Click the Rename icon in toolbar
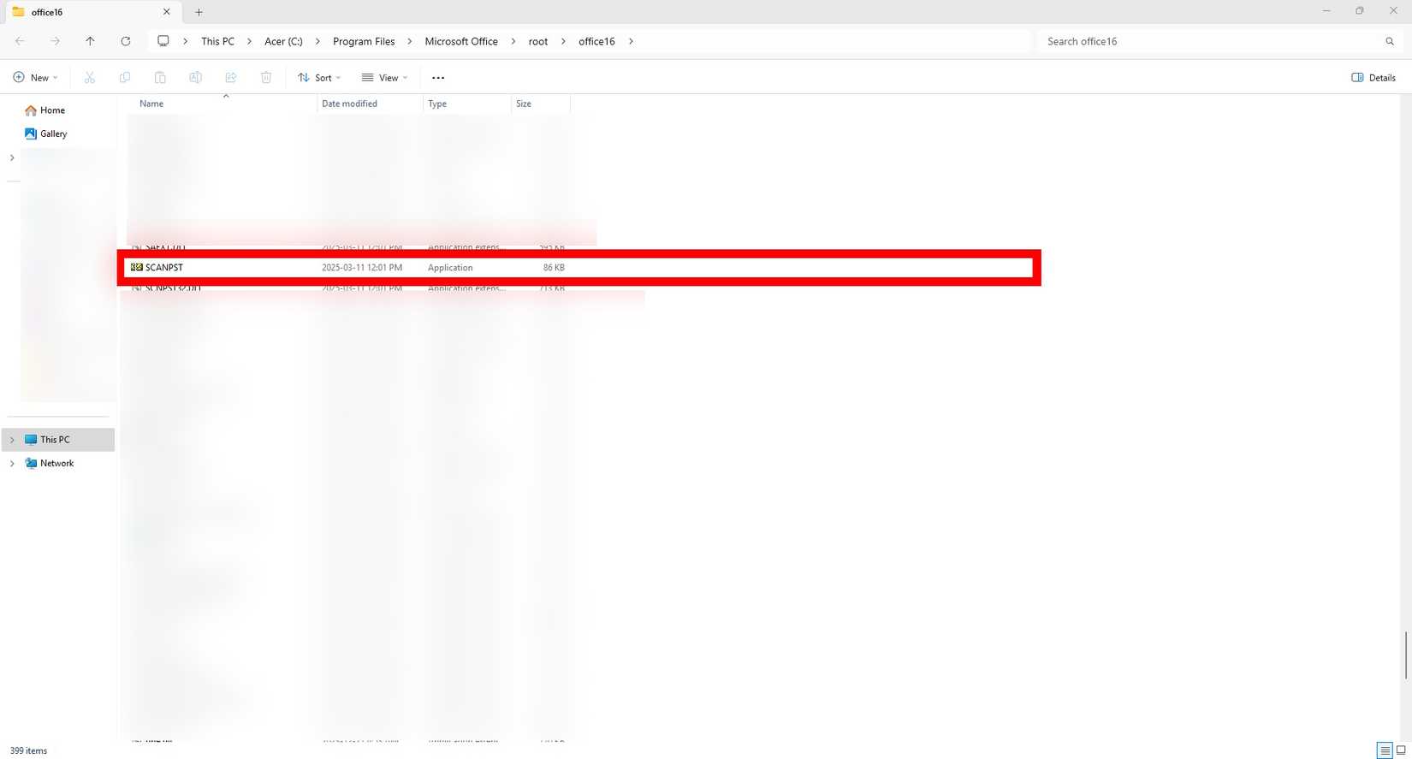Screen dimensions: 1412x759 point(195,78)
